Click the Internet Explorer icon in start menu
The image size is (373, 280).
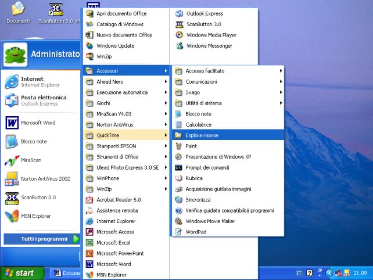click(x=12, y=81)
